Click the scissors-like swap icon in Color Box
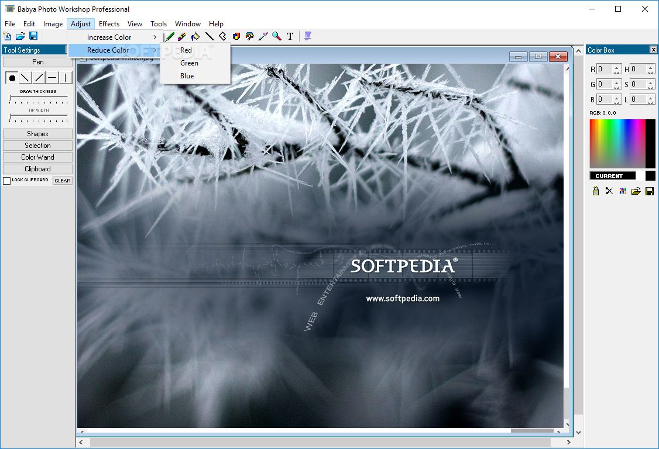This screenshot has height=449, width=659. tap(609, 191)
